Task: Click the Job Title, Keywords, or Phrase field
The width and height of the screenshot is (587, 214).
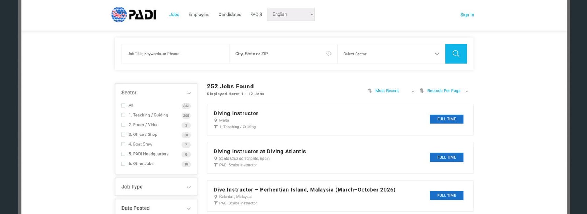Action: 175,54
